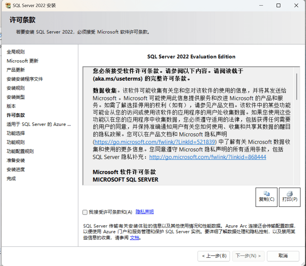
Task: Open the 隐私声明 link
Action: (x=145, y=212)
